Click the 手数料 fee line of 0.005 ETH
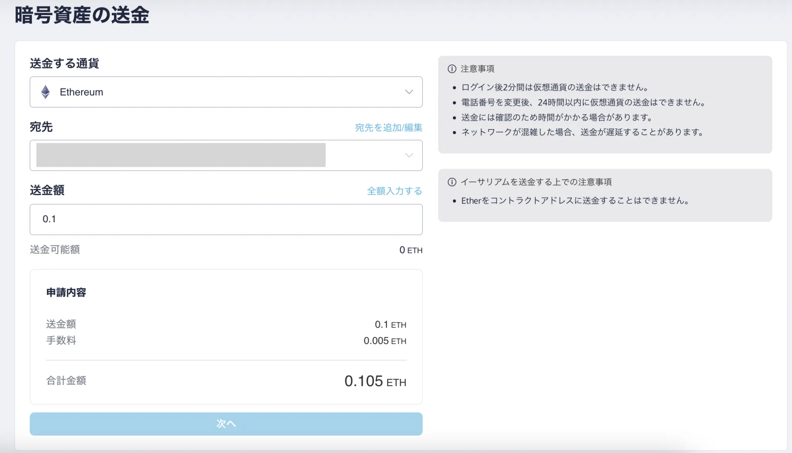Image resolution: width=792 pixels, height=453 pixels. click(x=385, y=341)
